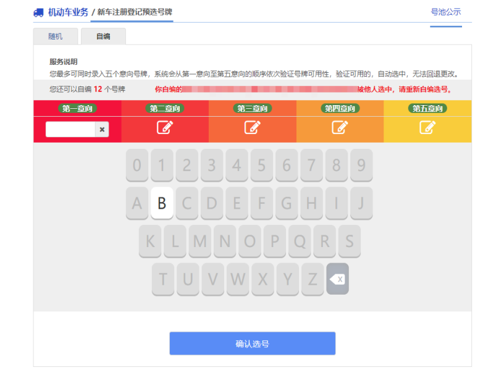Focus the first preference plate input field
Image resolution: width=496 pixels, height=370 pixels.
tap(70, 129)
